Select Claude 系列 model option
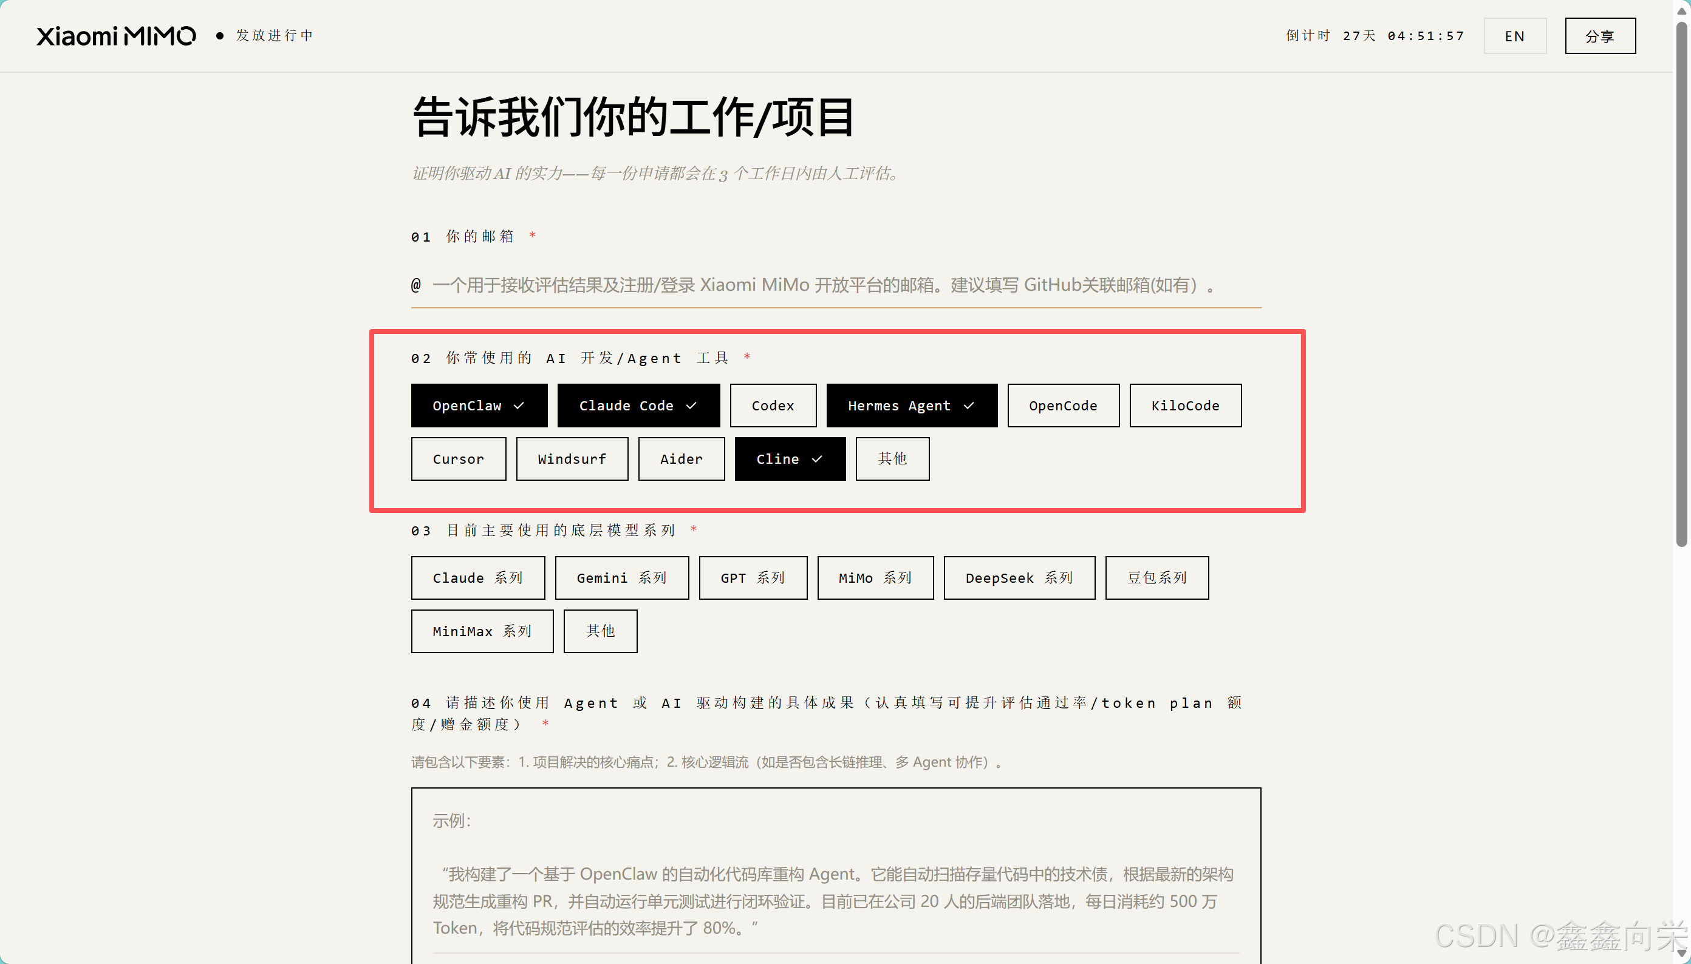Image resolution: width=1691 pixels, height=964 pixels. [x=477, y=578]
